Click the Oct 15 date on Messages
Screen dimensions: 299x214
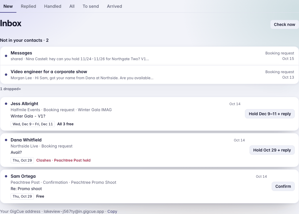pyautogui.click(x=288, y=58)
